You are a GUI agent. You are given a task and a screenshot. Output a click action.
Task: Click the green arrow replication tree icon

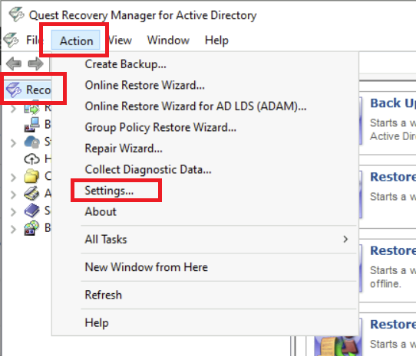pyautogui.click(x=31, y=107)
